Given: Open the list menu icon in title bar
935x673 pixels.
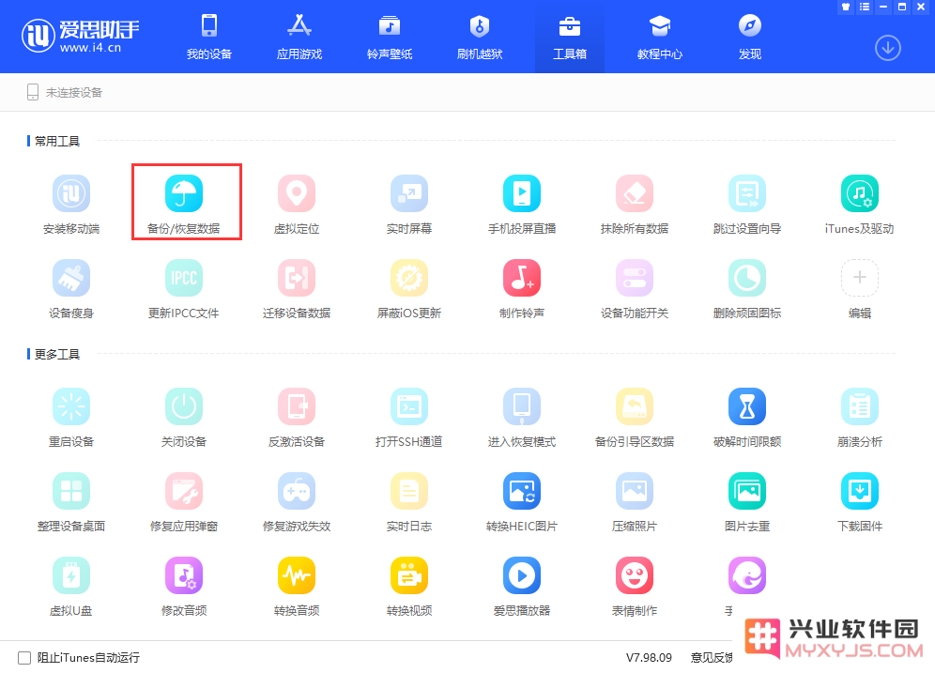Looking at the screenshot, I should [865, 8].
